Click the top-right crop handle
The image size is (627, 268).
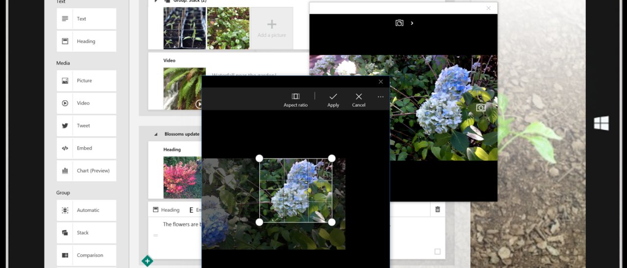[x=332, y=158]
